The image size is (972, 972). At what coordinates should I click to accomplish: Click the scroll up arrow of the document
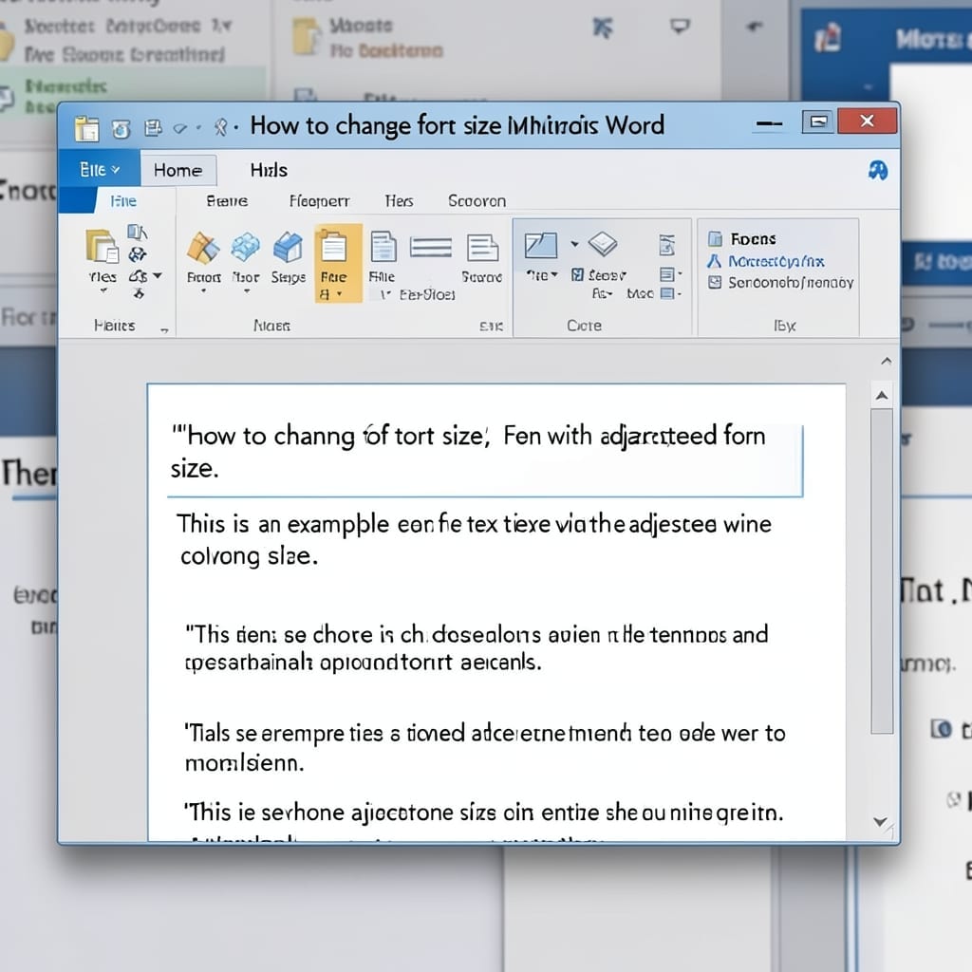click(x=882, y=396)
